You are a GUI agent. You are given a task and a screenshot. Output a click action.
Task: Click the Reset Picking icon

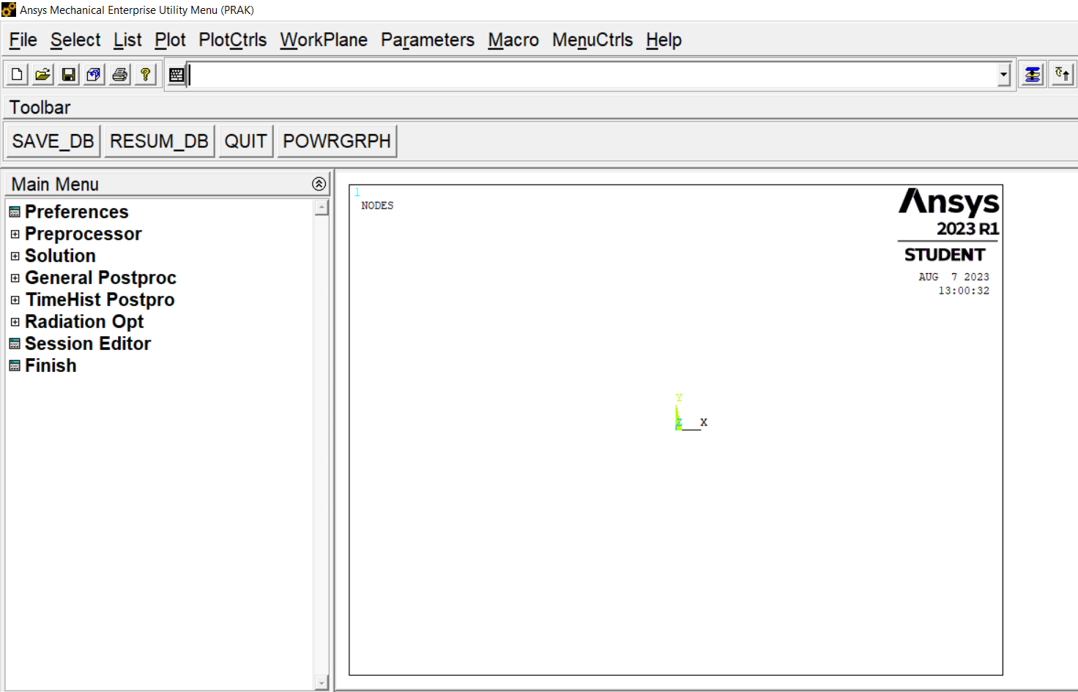click(x=1062, y=75)
